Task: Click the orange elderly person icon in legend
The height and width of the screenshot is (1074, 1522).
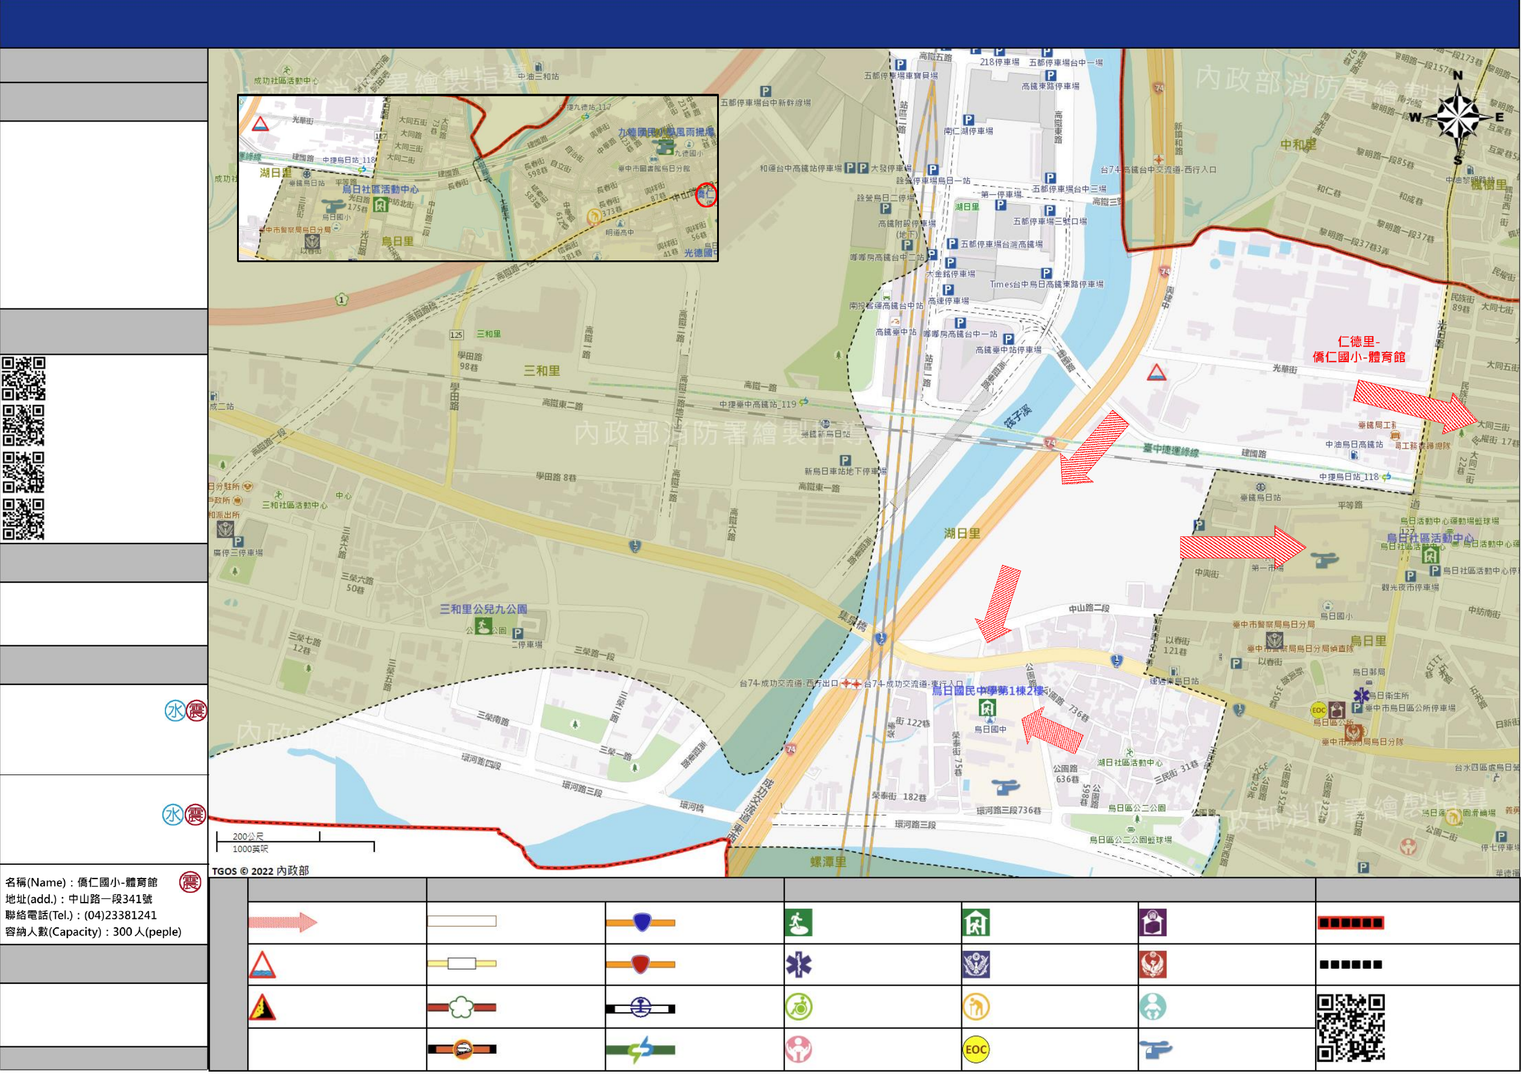Action: pos(976,1007)
